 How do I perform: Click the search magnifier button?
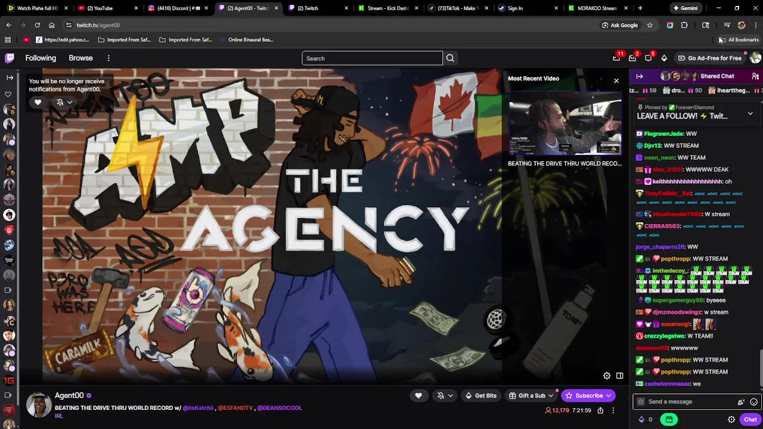[x=450, y=58]
